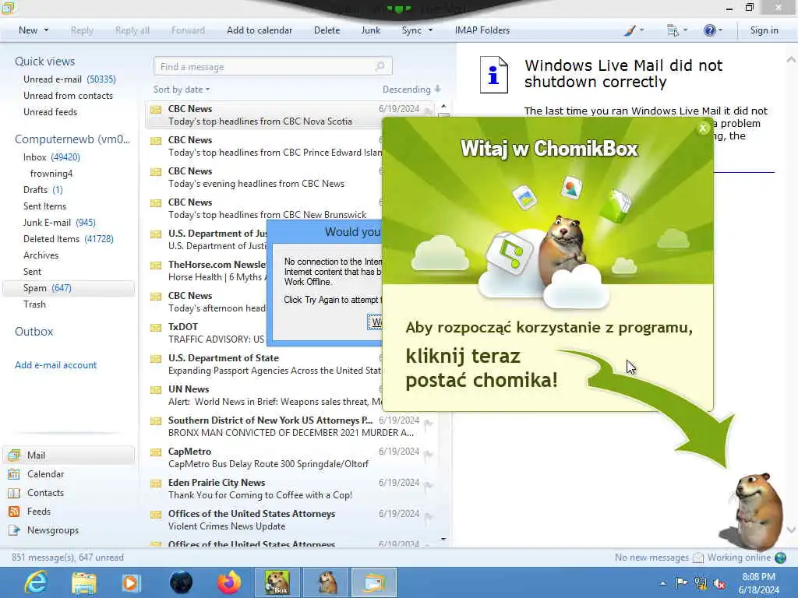Click Add to calendar in toolbar
Screen dimensions: 798x598
259,30
